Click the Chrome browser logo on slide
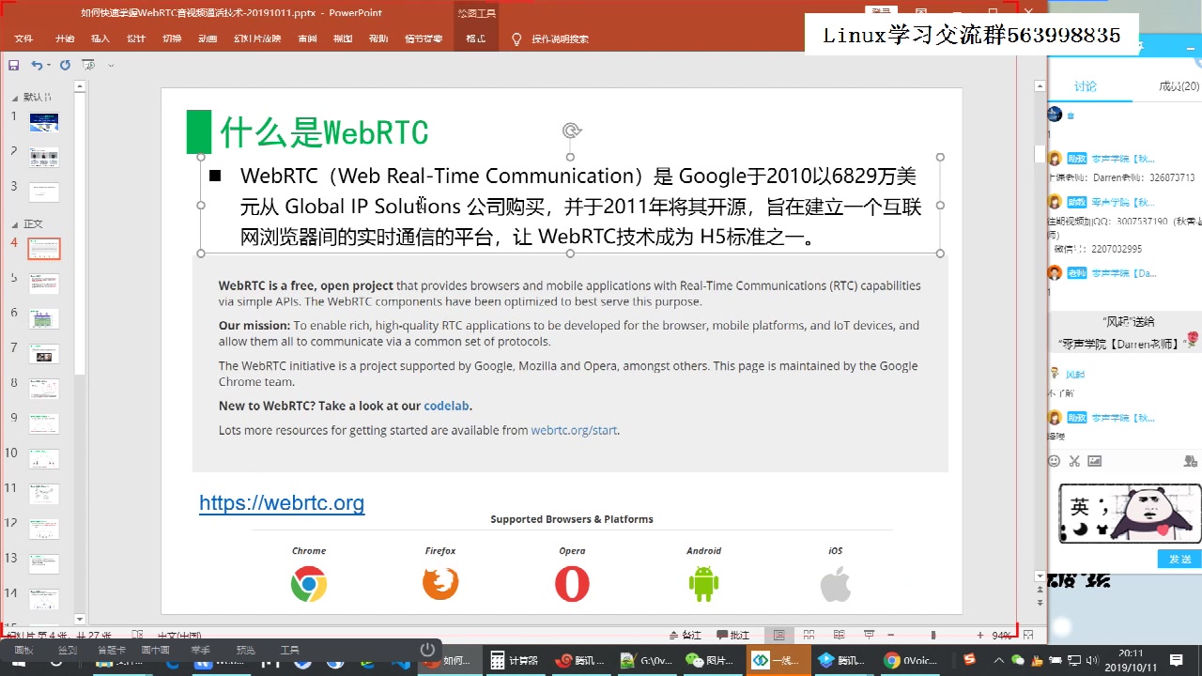Image resolution: width=1202 pixels, height=676 pixels. point(309,584)
